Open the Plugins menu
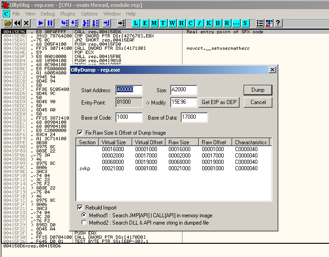The height and width of the screenshot is (257, 329). [x=68, y=14]
